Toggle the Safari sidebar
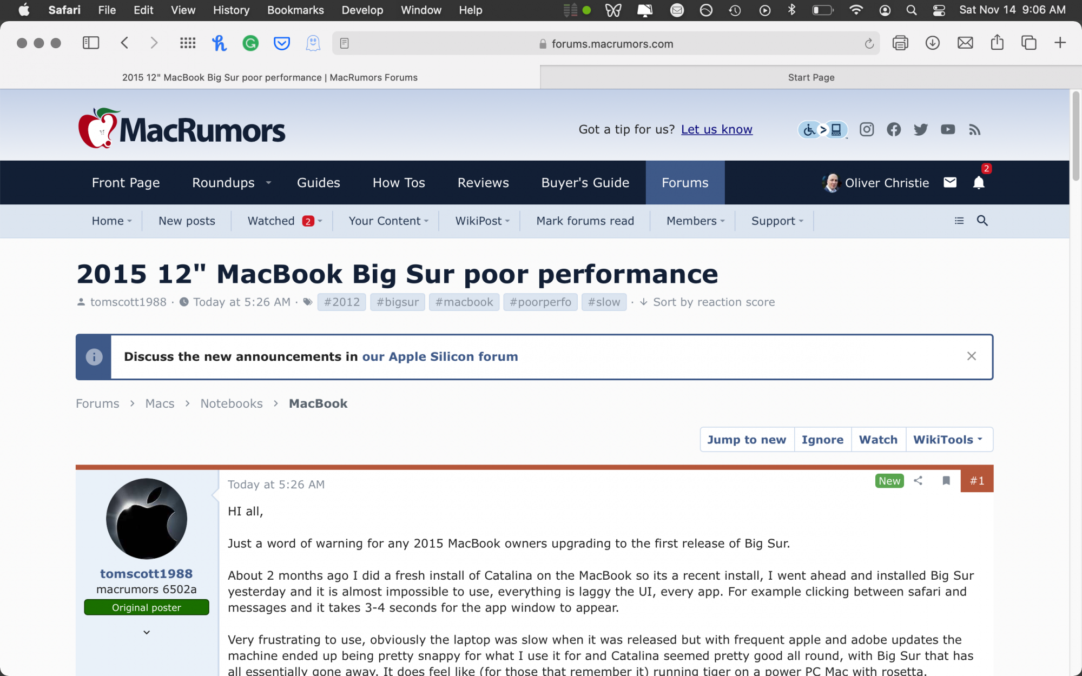This screenshot has width=1082, height=676. tap(91, 43)
